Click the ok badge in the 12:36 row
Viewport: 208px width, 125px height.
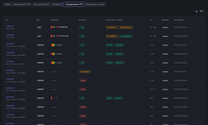click(82, 36)
